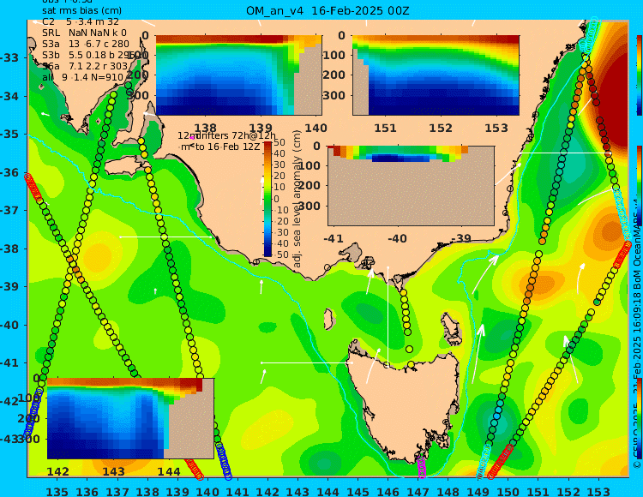The image size is (643, 497).
Task: Select the 'S6a 7.1 2.2 r 303' statistics row
Action: [85, 66]
